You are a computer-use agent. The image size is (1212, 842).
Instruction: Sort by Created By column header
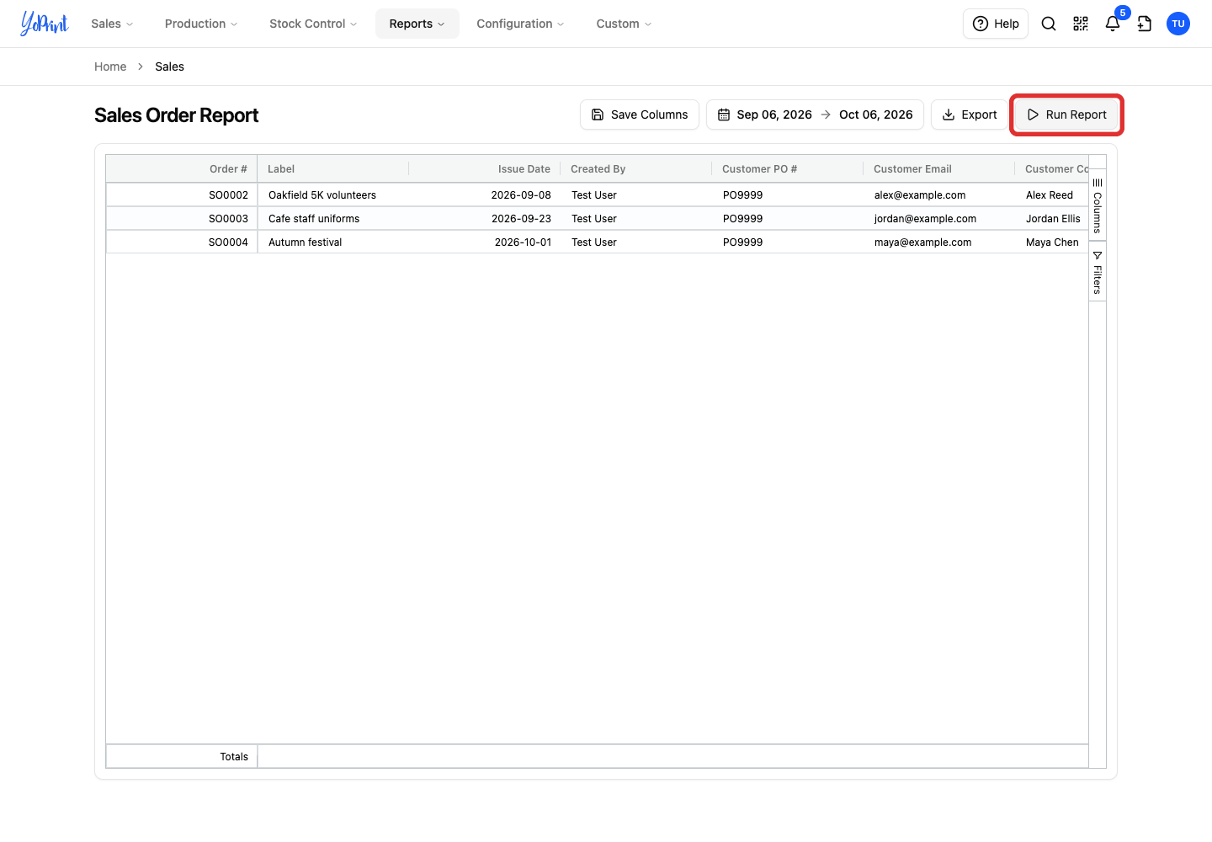tap(636, 168)
